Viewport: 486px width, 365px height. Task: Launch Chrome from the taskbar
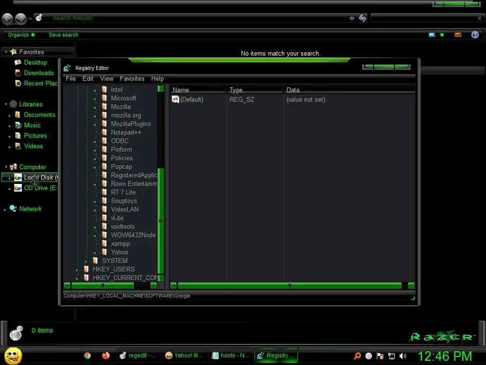point(87,355)
